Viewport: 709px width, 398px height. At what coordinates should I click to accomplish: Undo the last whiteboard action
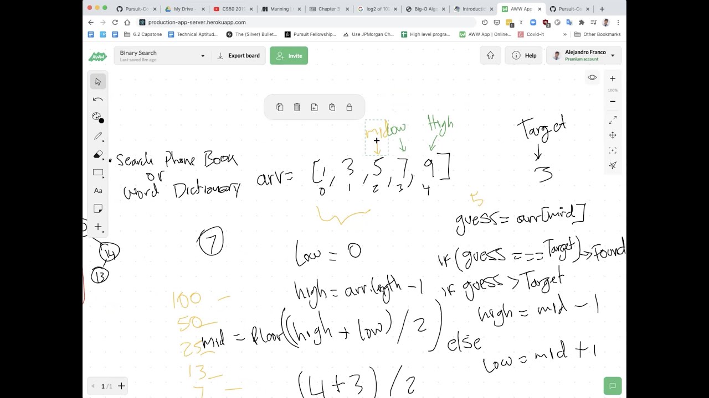[98, 99]
